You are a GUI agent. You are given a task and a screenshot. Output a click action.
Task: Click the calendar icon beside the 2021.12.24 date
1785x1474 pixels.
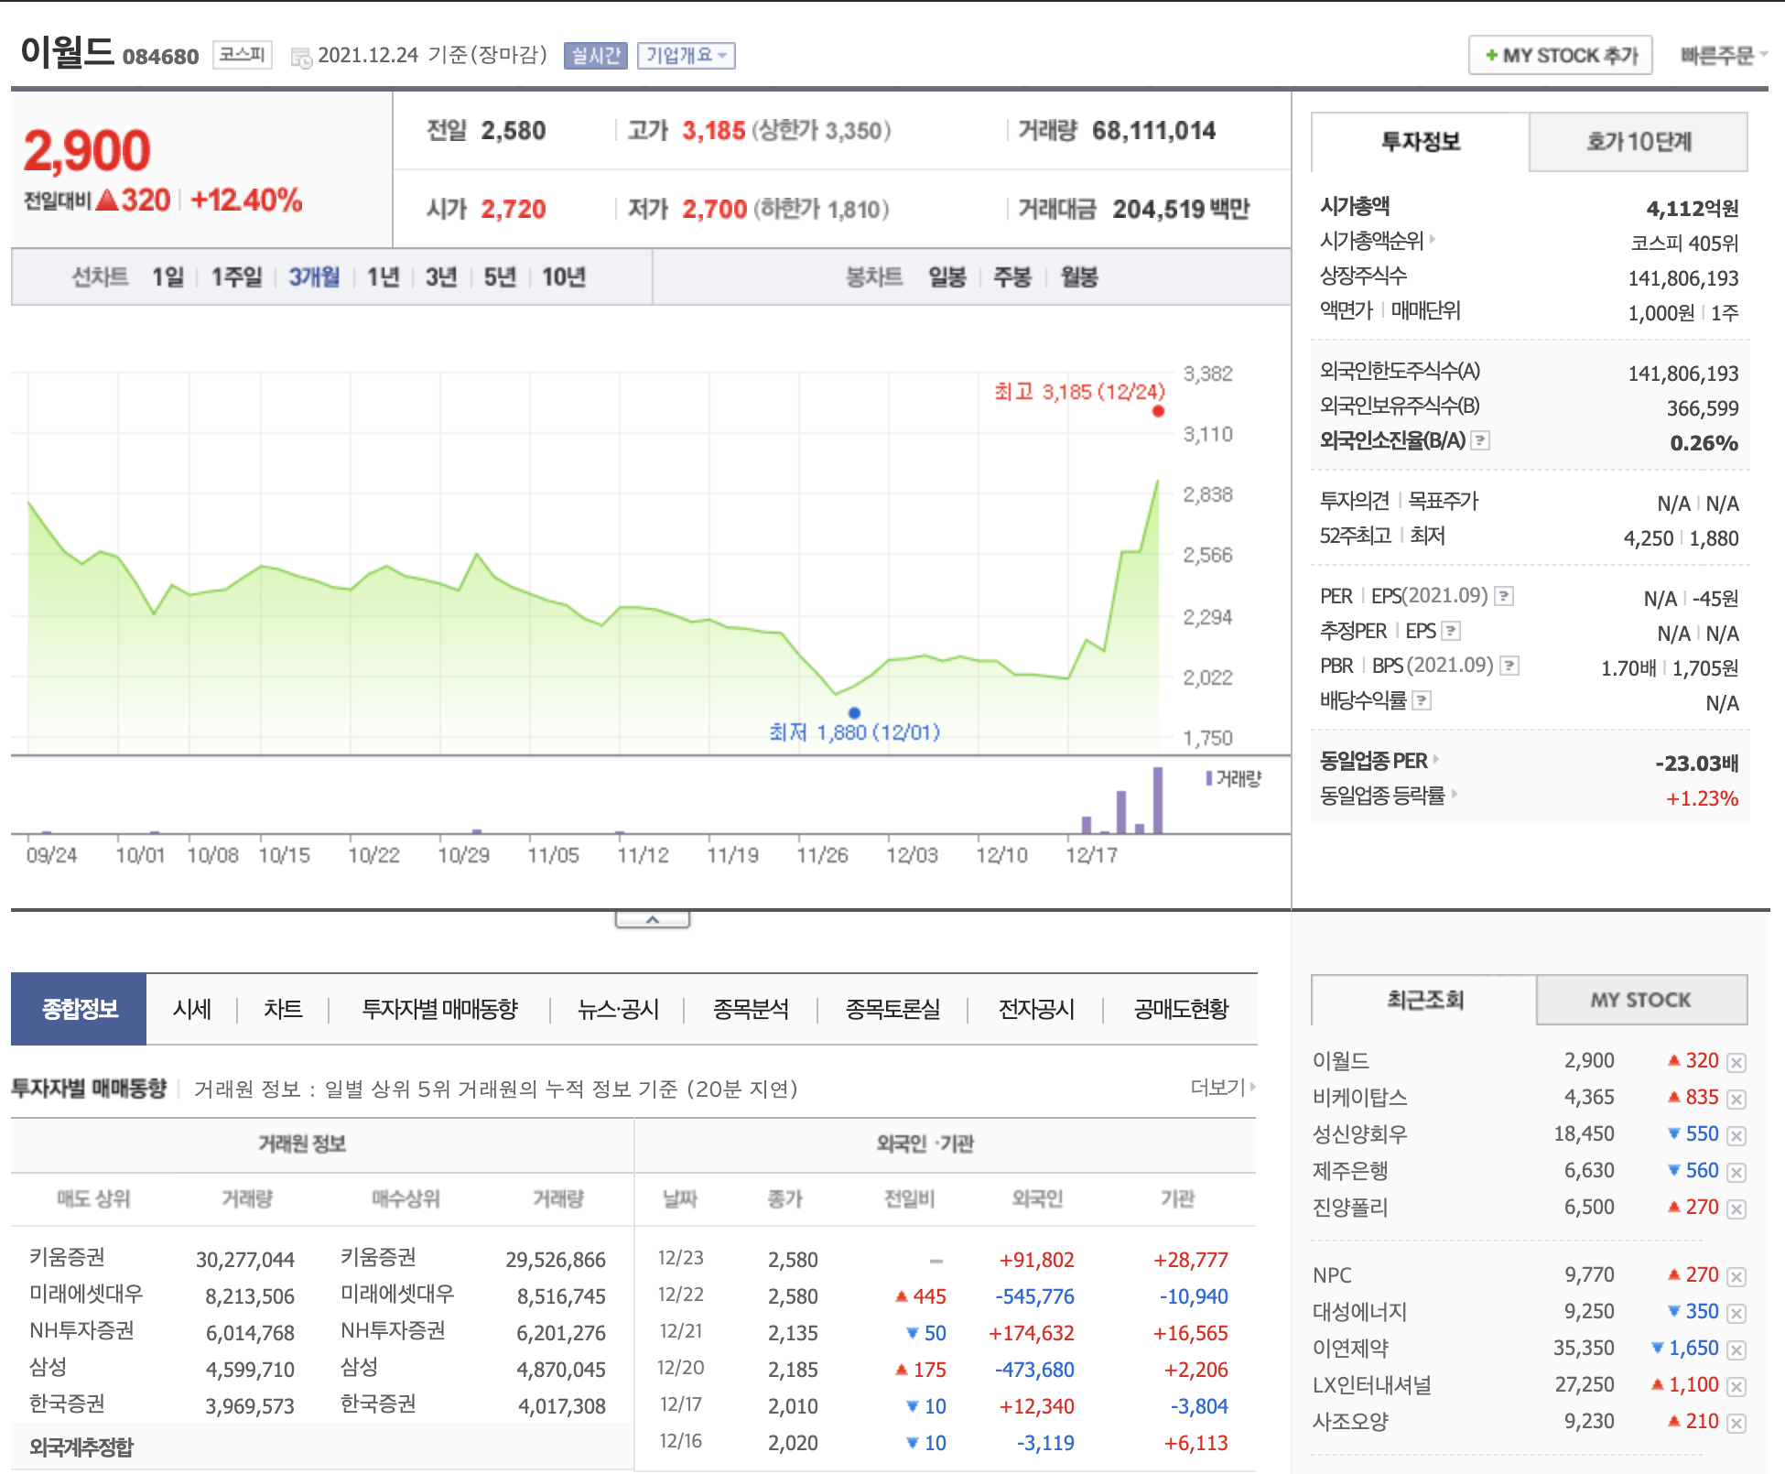pos(301,58)
